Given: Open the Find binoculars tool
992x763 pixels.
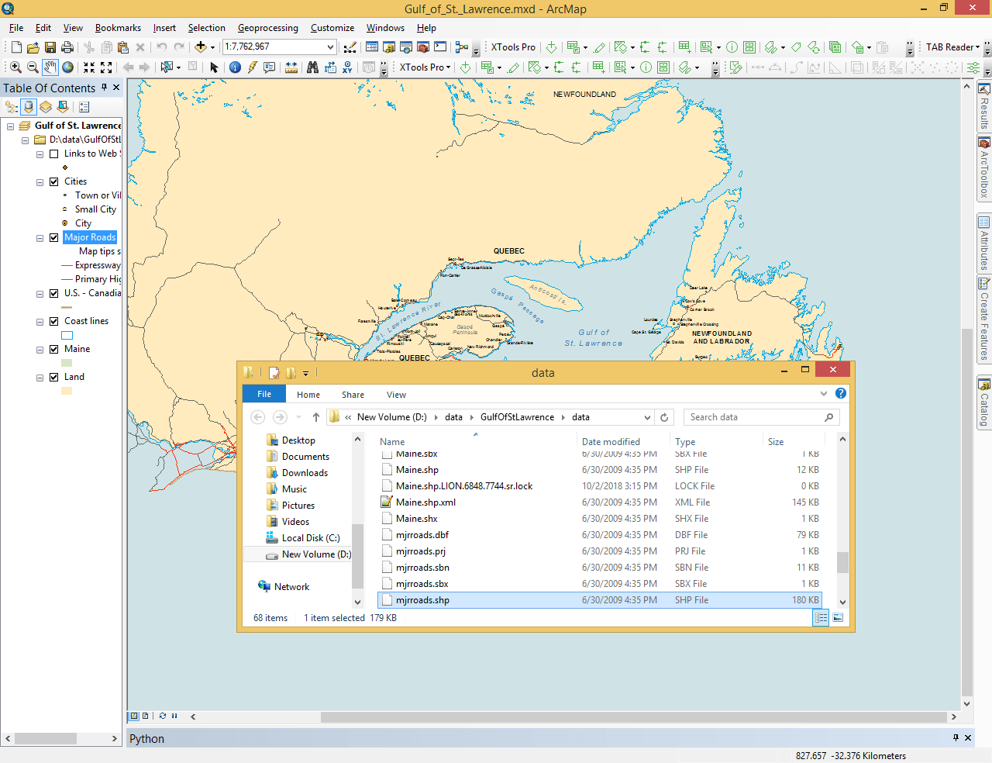Looking at the screenshot, I should (312, 67).
